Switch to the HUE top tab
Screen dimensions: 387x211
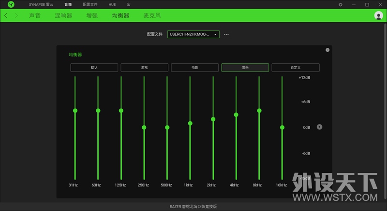[x=112, y=5]
